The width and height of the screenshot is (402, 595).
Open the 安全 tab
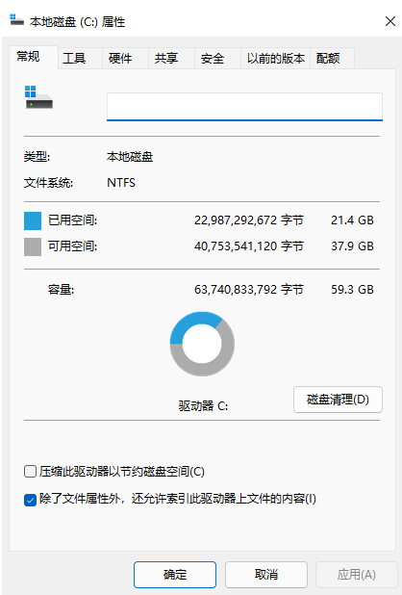coord(218,58)
